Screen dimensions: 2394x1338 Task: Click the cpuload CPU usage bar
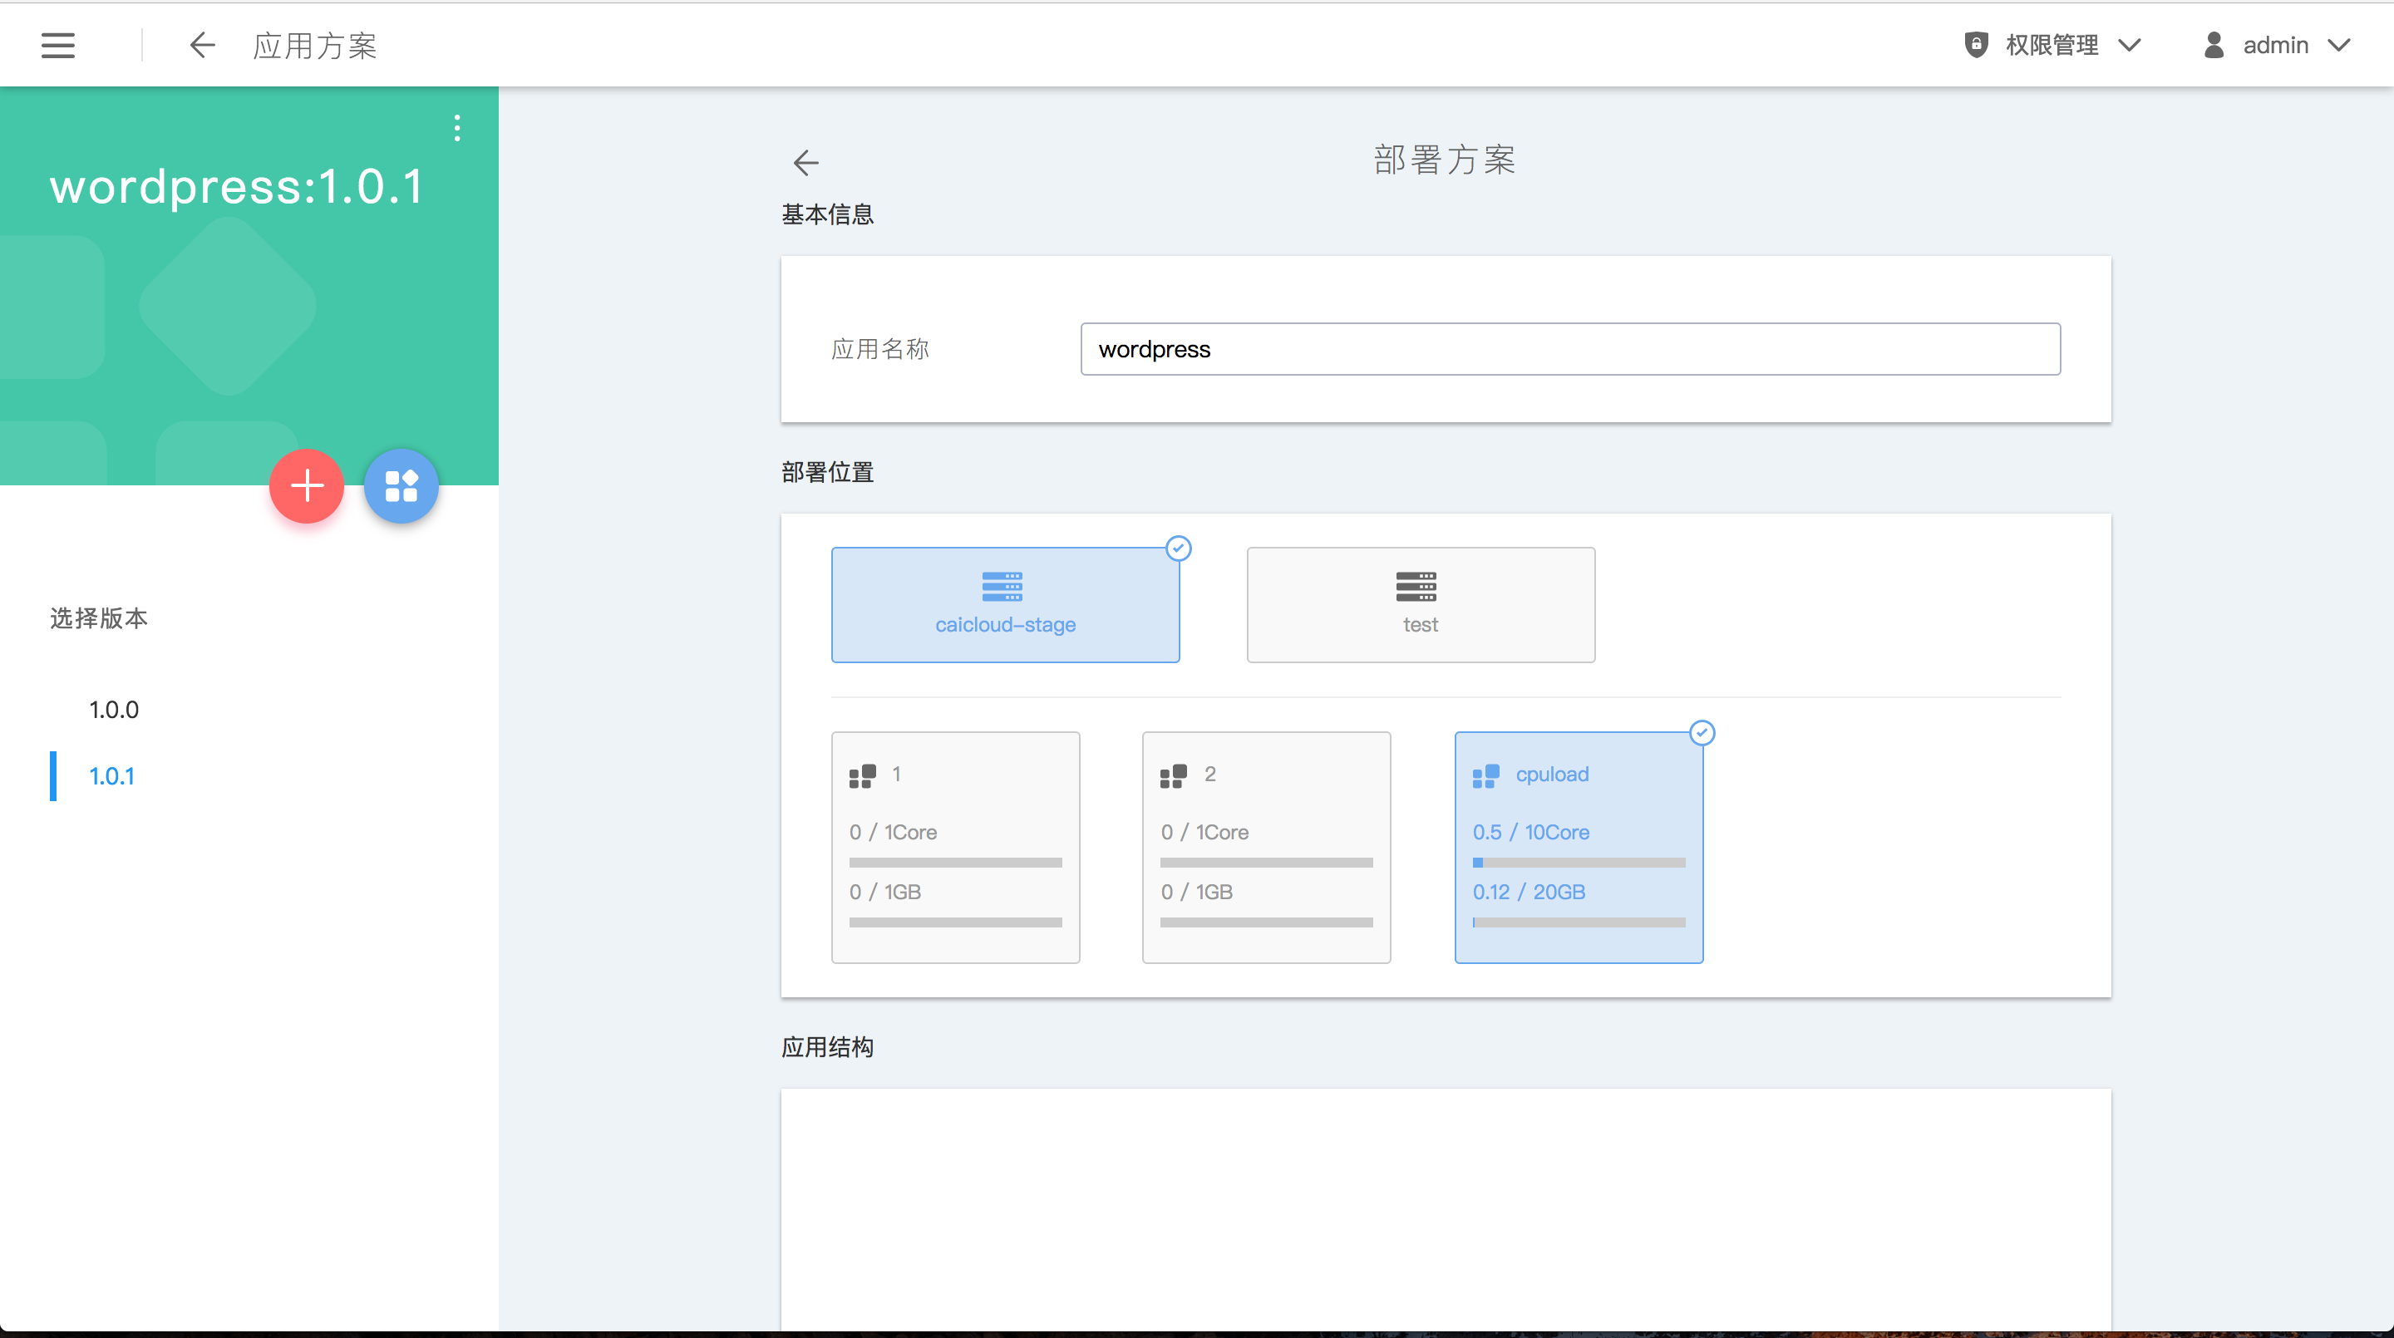[1578, 863]
